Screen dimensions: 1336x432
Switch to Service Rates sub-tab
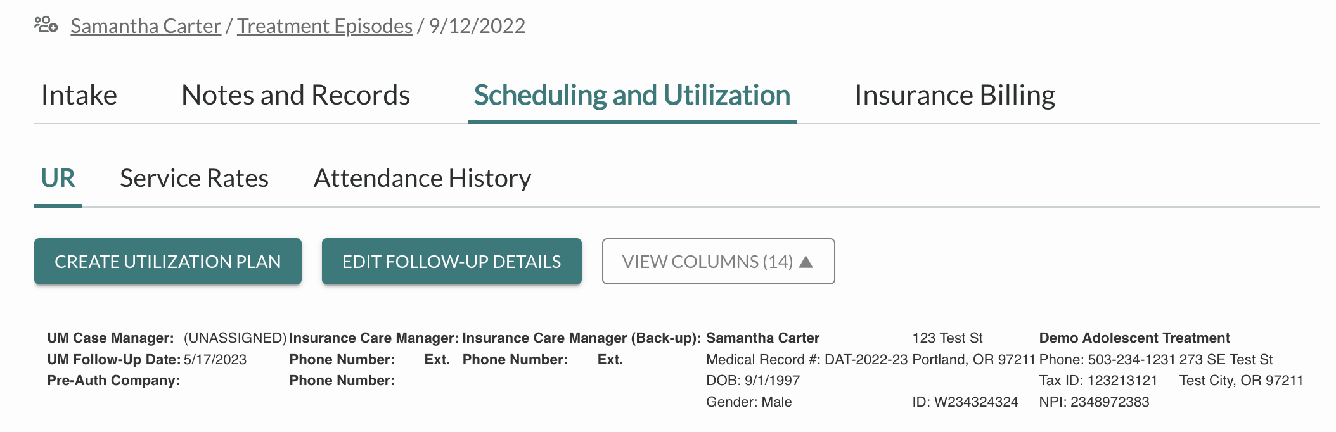(x=194, y=179)
